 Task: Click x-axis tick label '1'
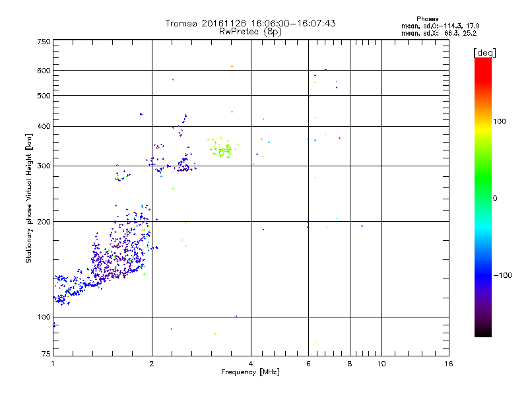pyautogui.click(x=53, y=364)
